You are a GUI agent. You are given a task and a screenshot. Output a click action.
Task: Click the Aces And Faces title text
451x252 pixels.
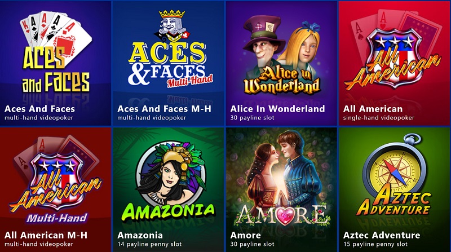coord(39,109)
